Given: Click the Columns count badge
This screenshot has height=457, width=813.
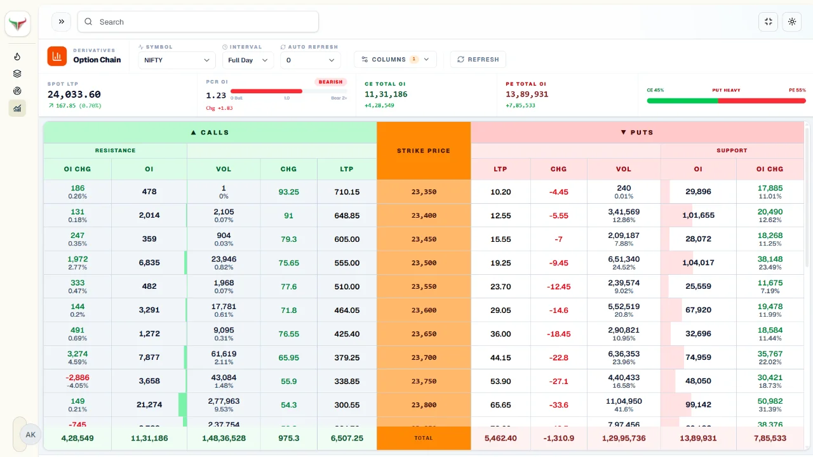Looking at the screenshot, I should 414,60.
